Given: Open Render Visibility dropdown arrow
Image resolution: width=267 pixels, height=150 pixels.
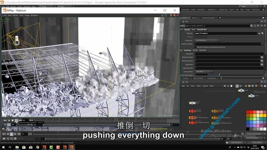Looking at the screenshot, I should click(262, 44).
